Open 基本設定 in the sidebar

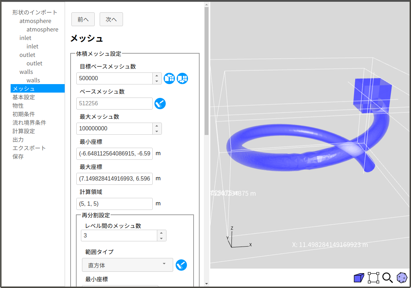(x=24, y=97)
